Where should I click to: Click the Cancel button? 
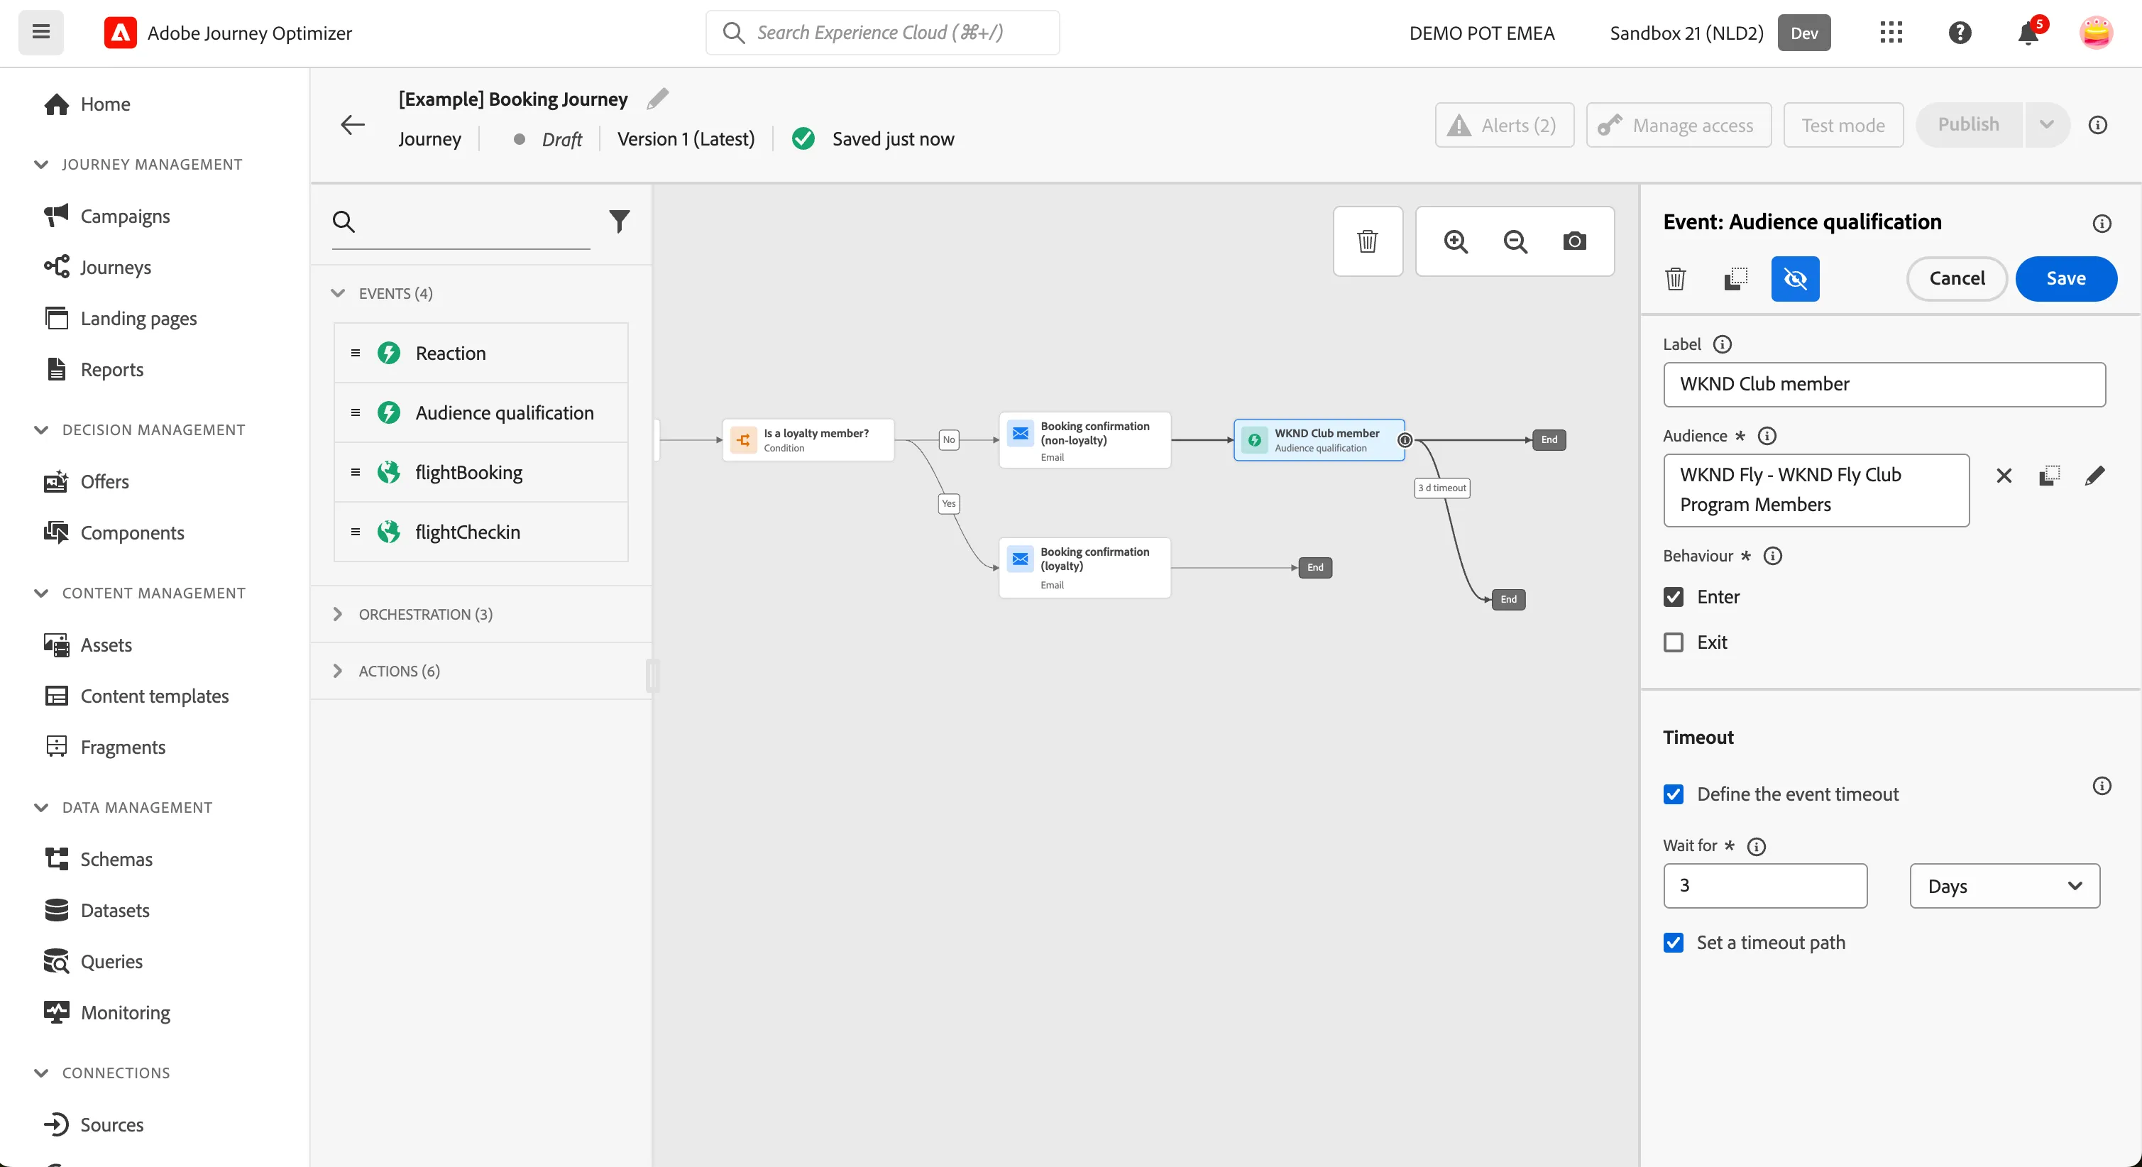point(1957,279)
